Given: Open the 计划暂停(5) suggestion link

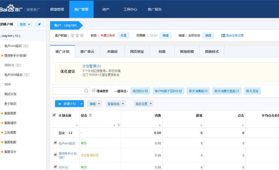Looking at the screenshot, I should click(x=91, y=66).
